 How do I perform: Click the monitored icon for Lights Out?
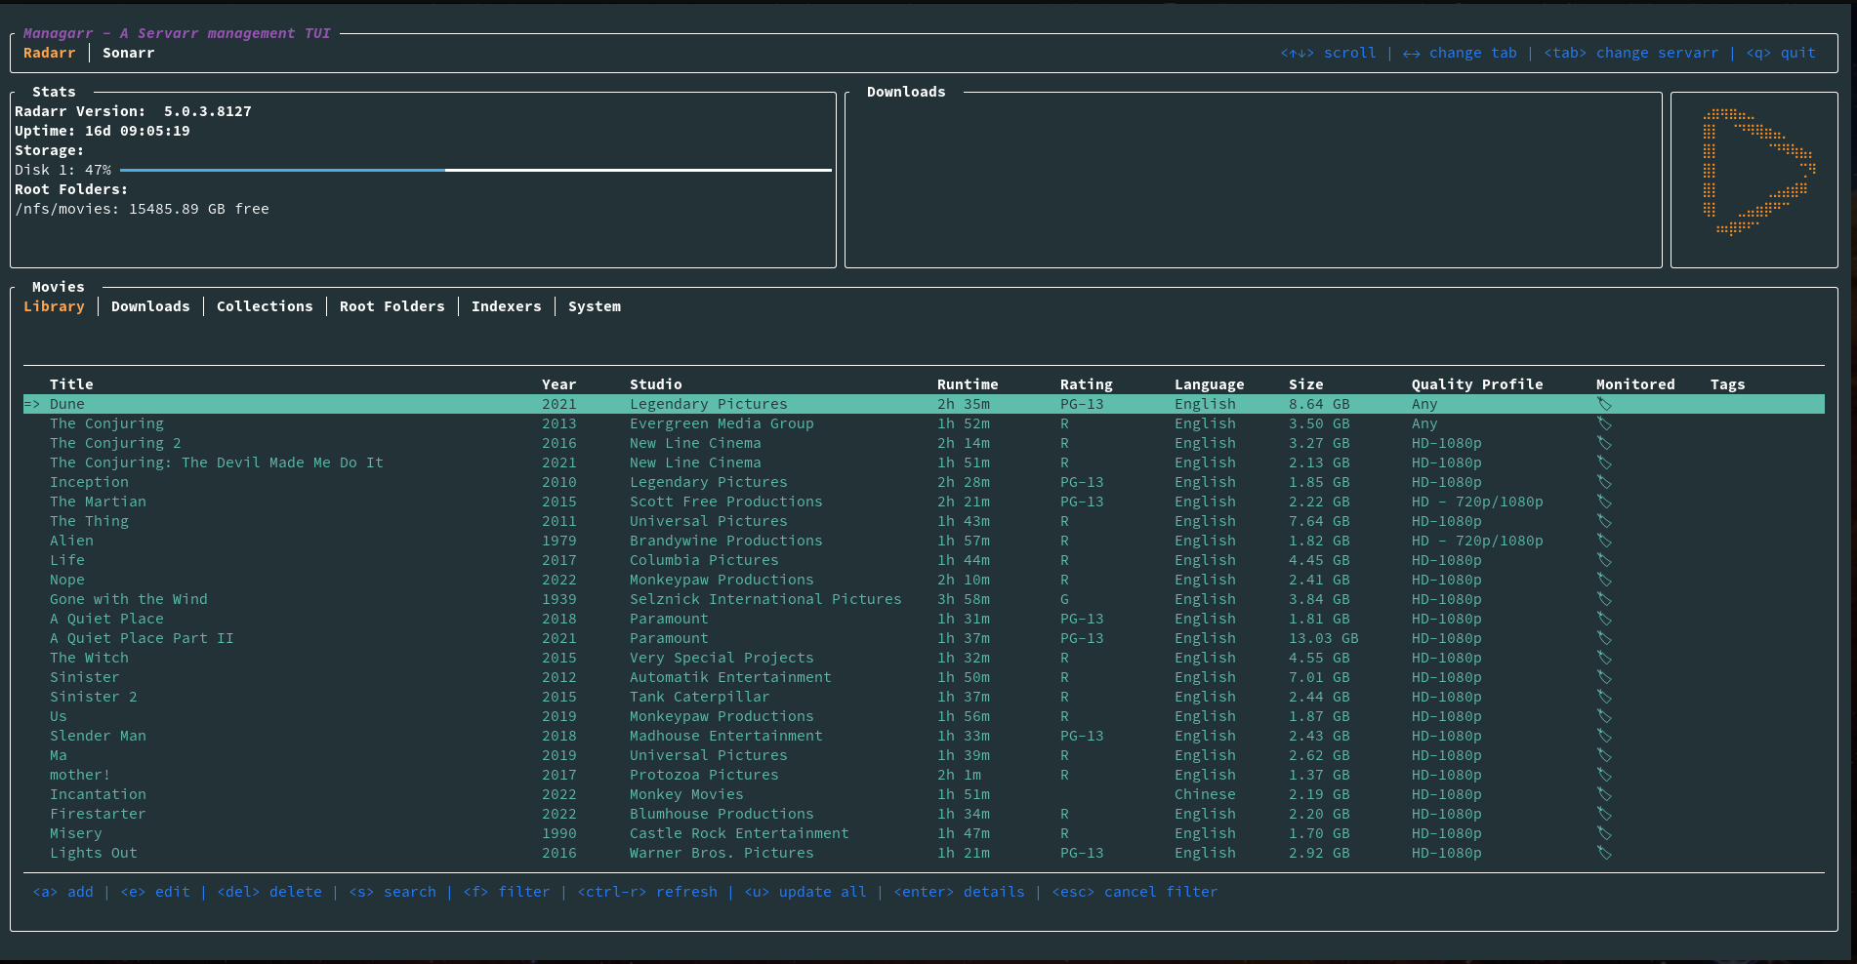tap(1603, 853)
